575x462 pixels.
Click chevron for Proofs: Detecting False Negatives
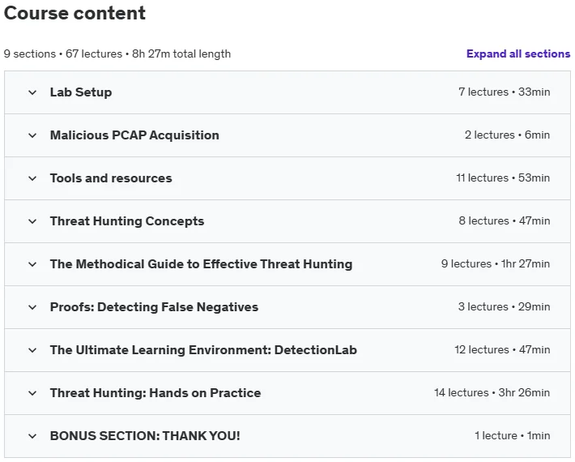coord(32,307)
